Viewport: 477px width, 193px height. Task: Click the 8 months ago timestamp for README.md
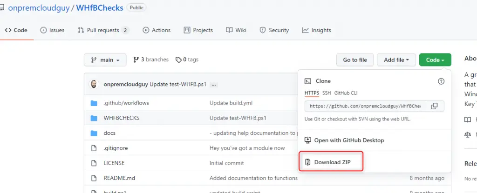(x=427, y=178)
